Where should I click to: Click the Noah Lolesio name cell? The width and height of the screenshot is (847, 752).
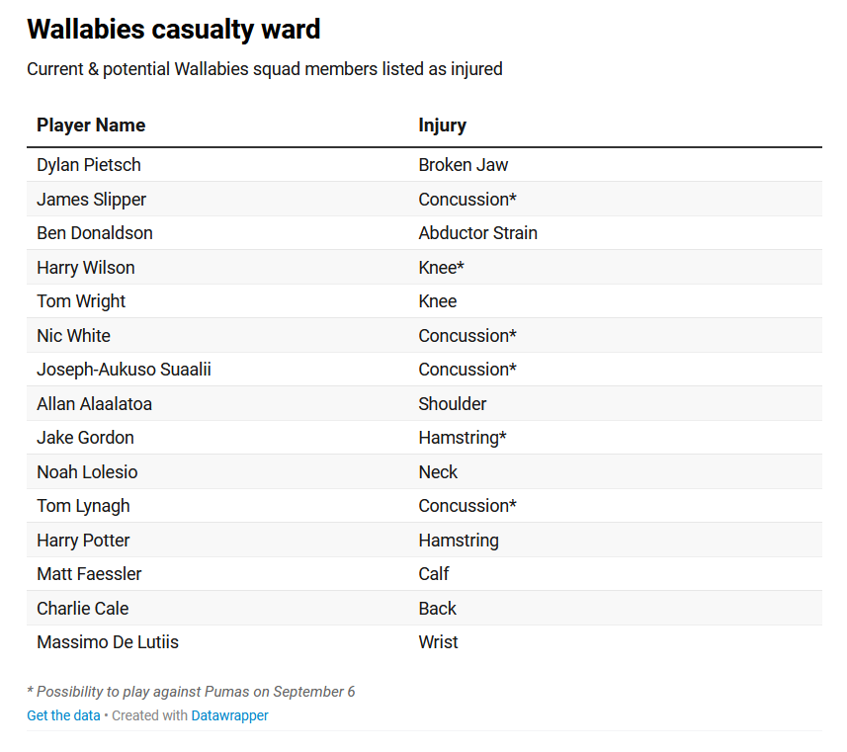tap(87, 472)
